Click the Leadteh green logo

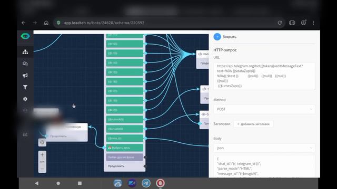click(25, 36)
